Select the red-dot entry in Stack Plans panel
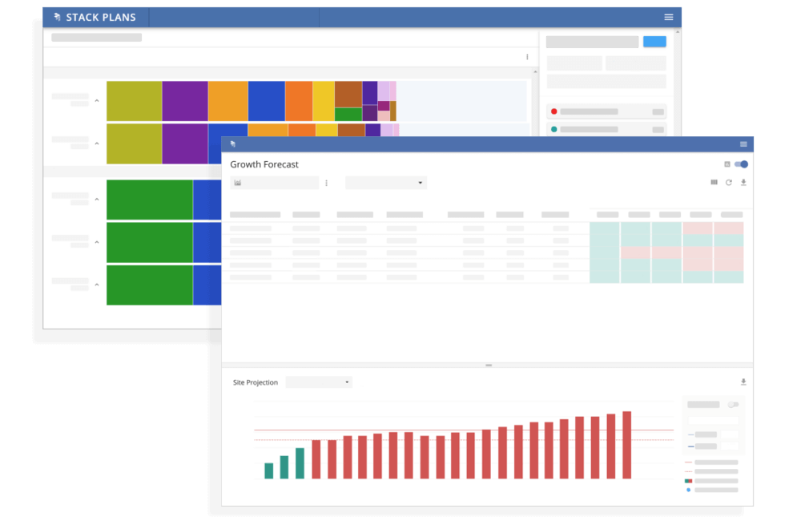Viewport: 801px width, 521px height. pos(606,111)
